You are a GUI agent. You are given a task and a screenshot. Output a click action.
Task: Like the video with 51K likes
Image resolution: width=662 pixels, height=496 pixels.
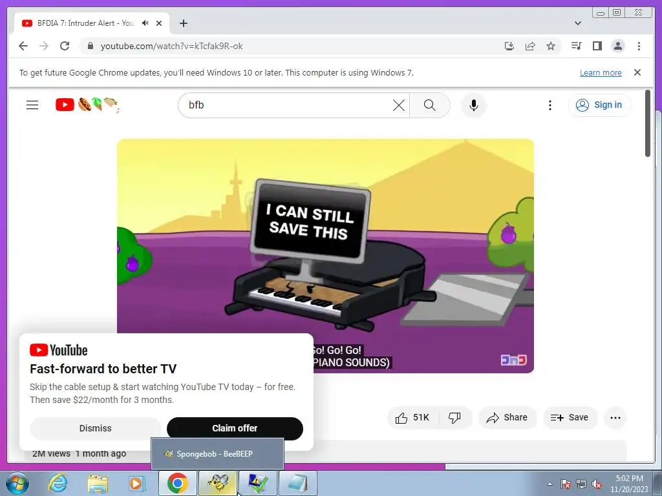pyautogui.click(x=412, y=418)
